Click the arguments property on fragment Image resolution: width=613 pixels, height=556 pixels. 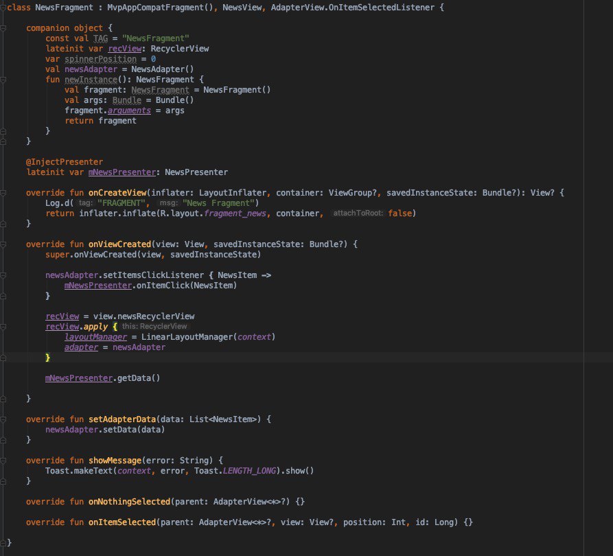pos(129,111)
